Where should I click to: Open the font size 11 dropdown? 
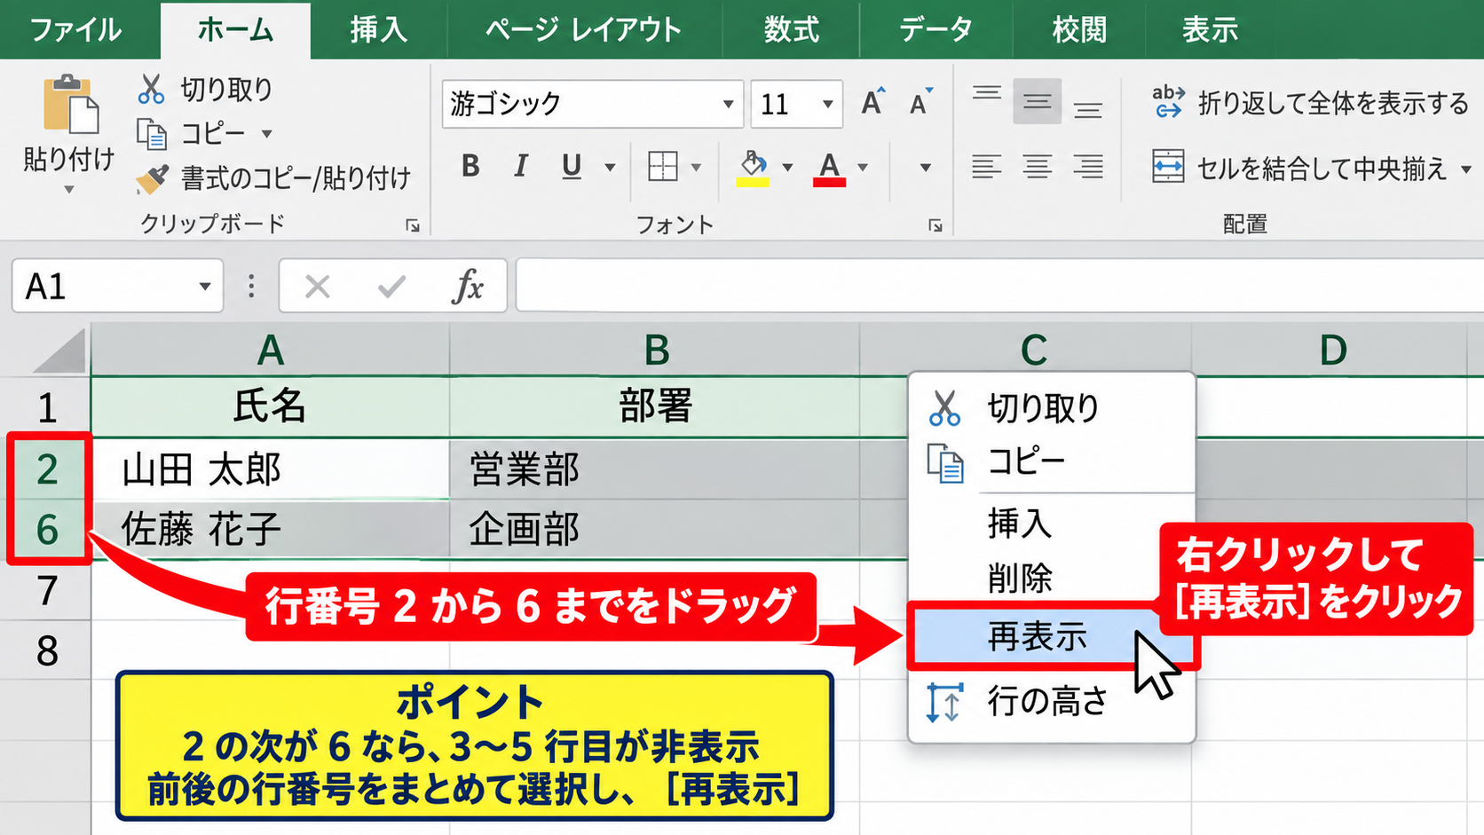click(827, 104)
